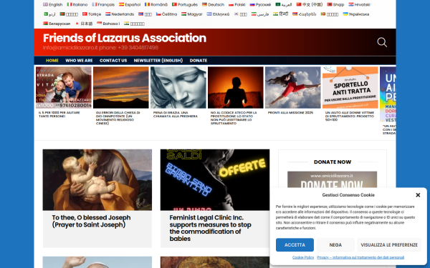Select Urdu اردو language flag
430x268 pixels.
tap(49, 14)
